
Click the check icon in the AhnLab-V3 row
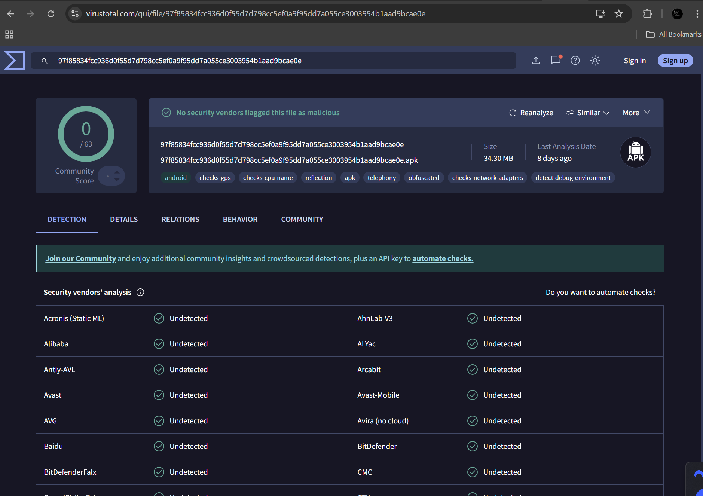click(473, 318)
